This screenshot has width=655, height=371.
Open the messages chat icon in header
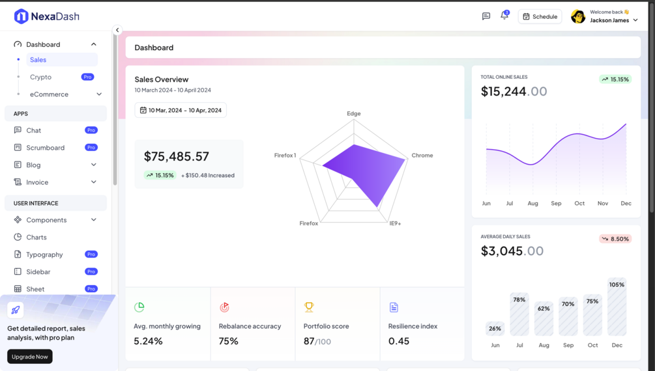coord(486,16)
